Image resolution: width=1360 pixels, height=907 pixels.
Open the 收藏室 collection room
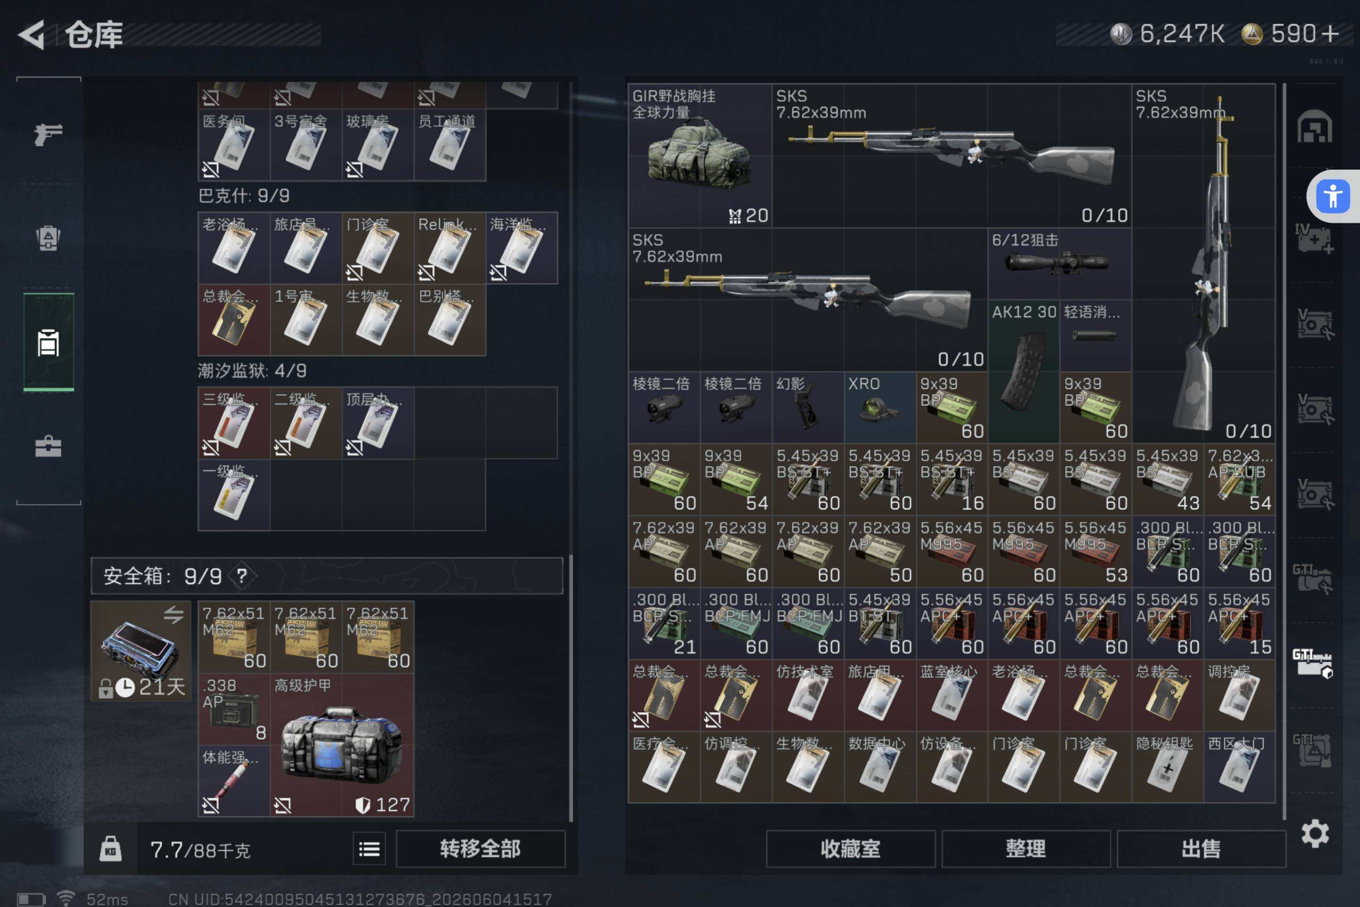850,848
